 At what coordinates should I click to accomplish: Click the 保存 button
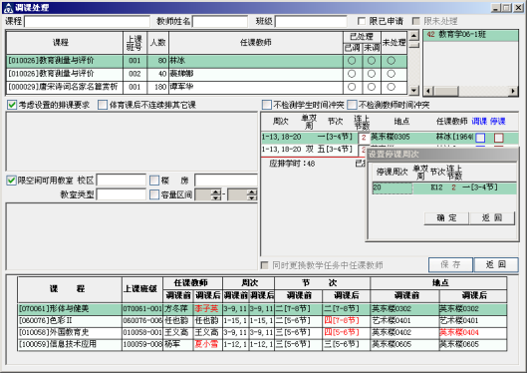(x=450, y=264)
